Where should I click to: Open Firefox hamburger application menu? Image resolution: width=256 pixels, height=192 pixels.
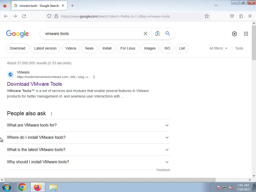(250, 16)
